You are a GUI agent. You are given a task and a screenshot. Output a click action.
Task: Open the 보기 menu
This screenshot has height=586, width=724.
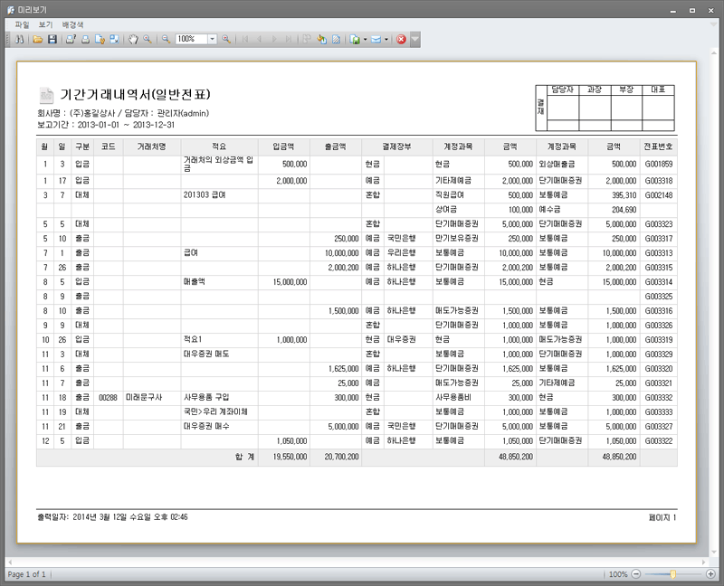pyautogui.click(x=46, y=24)
